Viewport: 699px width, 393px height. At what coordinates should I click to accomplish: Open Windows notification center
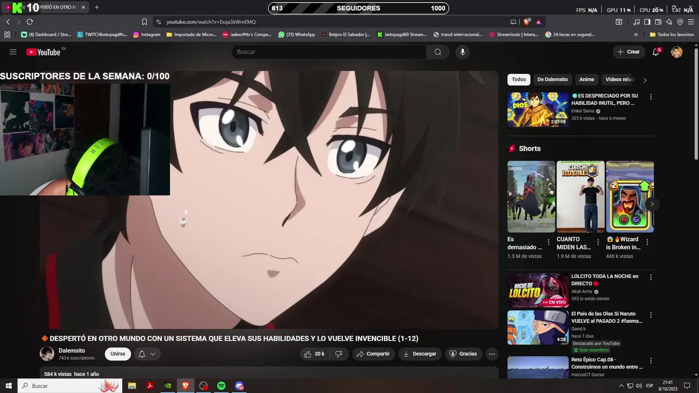(x=687, y=386)
